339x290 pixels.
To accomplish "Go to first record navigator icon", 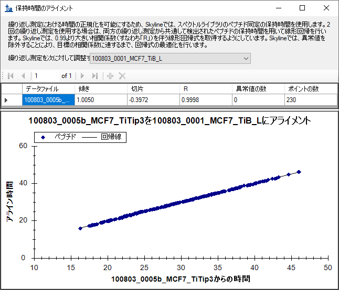I will point(10,76).
